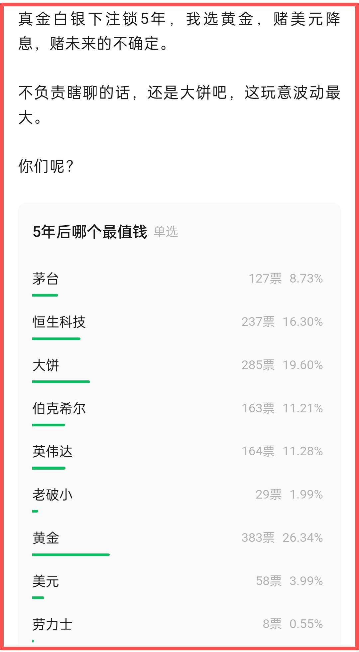Vote for the 大饼 poll option

pos(46,365)
